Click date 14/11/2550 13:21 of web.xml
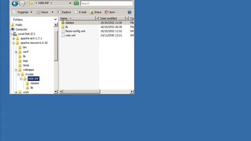 point(111,36)
